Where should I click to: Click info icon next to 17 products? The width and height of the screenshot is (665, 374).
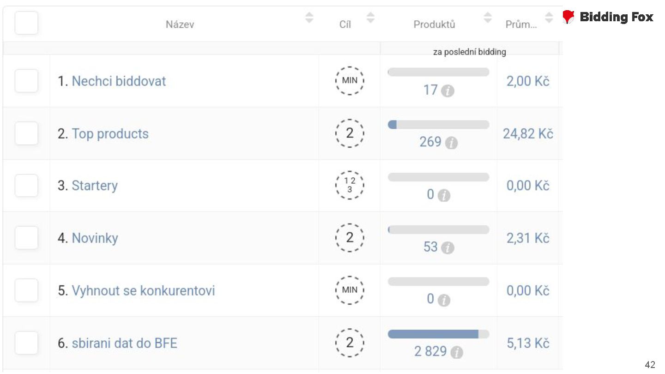pyautogui.click(x=447, y=91)
